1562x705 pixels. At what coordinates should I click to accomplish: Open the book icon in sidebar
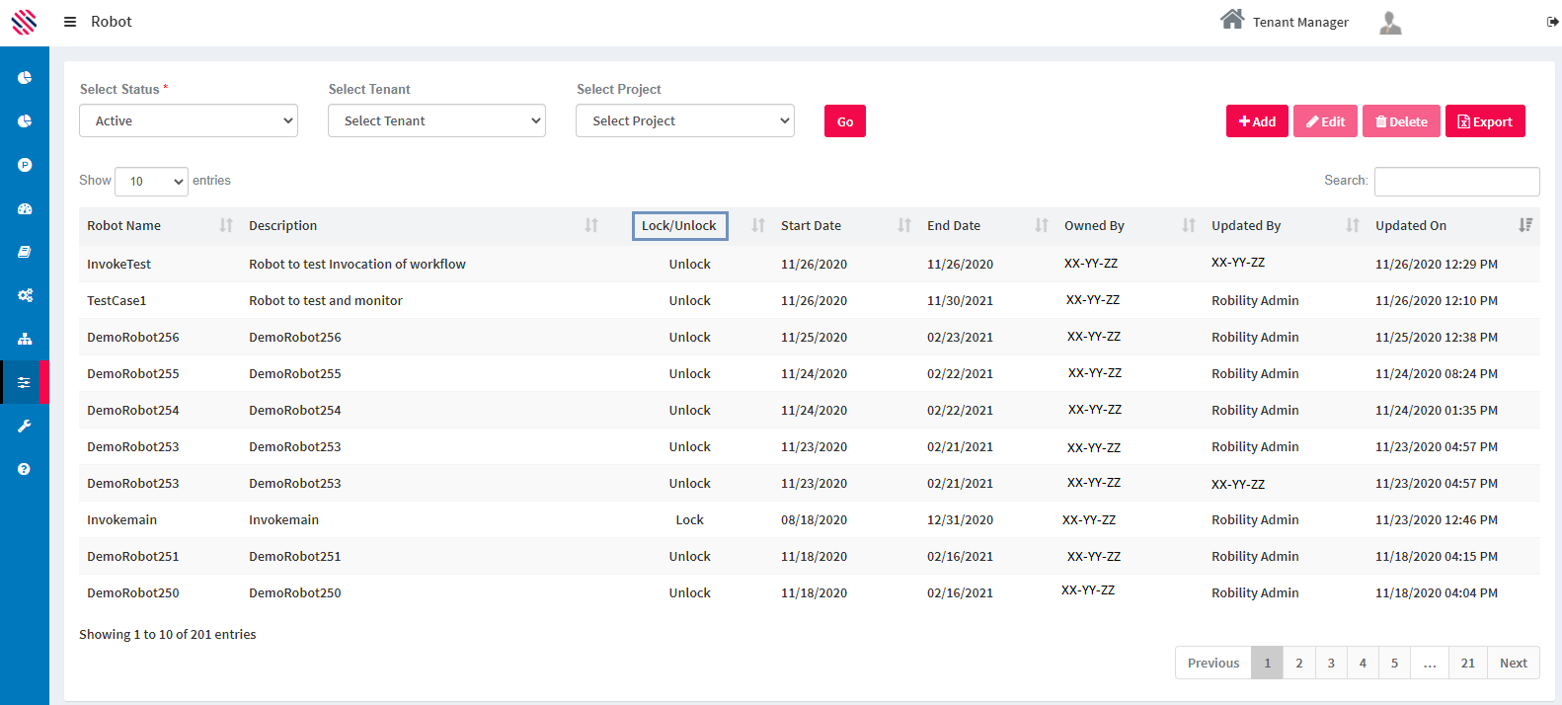25,252
